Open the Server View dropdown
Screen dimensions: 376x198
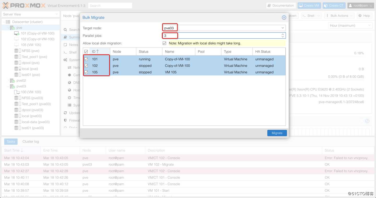tap(31, 14)
